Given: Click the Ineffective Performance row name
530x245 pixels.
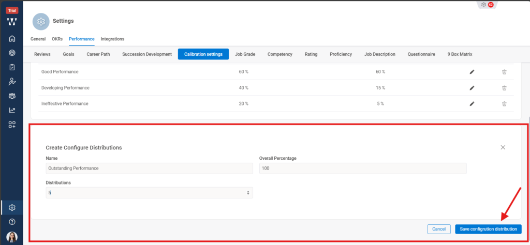Looking at the screenshot, I should tap(65, 103).
